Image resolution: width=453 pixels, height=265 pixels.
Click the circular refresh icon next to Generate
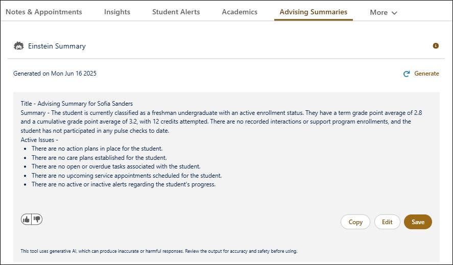pyautogui.click(x=407, y=74)
